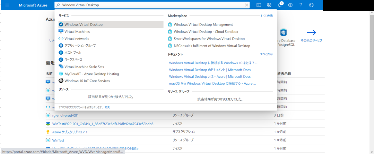Click the Windows Virtual Desktop service icon
Screen dimensions: 374x154
click(x=61, y=24)
